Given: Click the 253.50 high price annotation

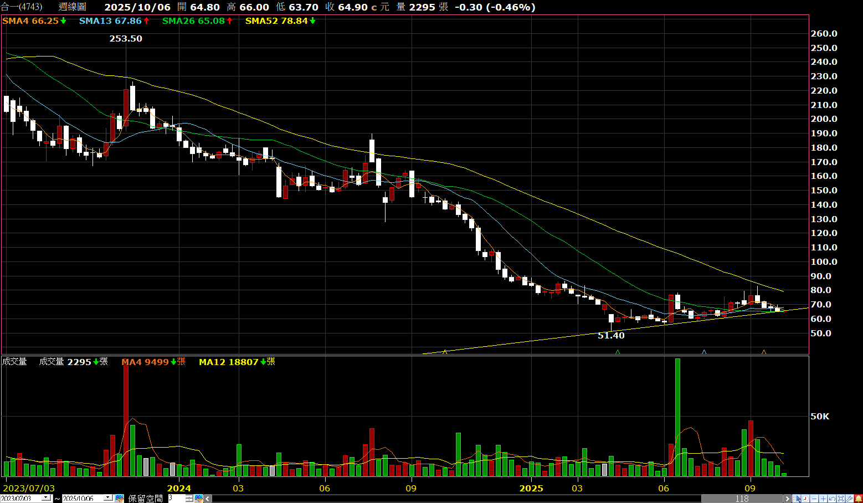Looking at the screenshot, I should pyautogui.click(x=126, y=39).
